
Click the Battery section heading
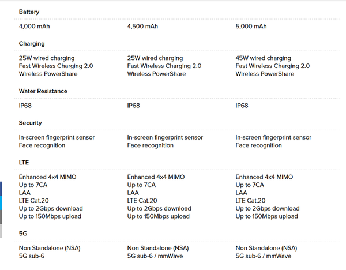(29, 12)
